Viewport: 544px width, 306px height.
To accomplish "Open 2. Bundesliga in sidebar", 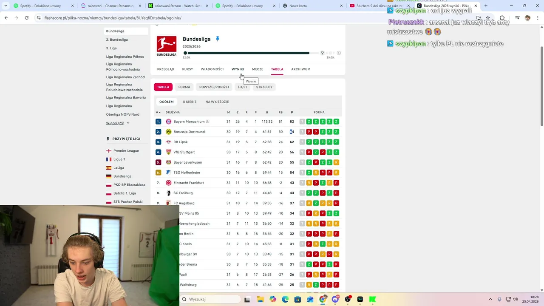I will (117, 40).
